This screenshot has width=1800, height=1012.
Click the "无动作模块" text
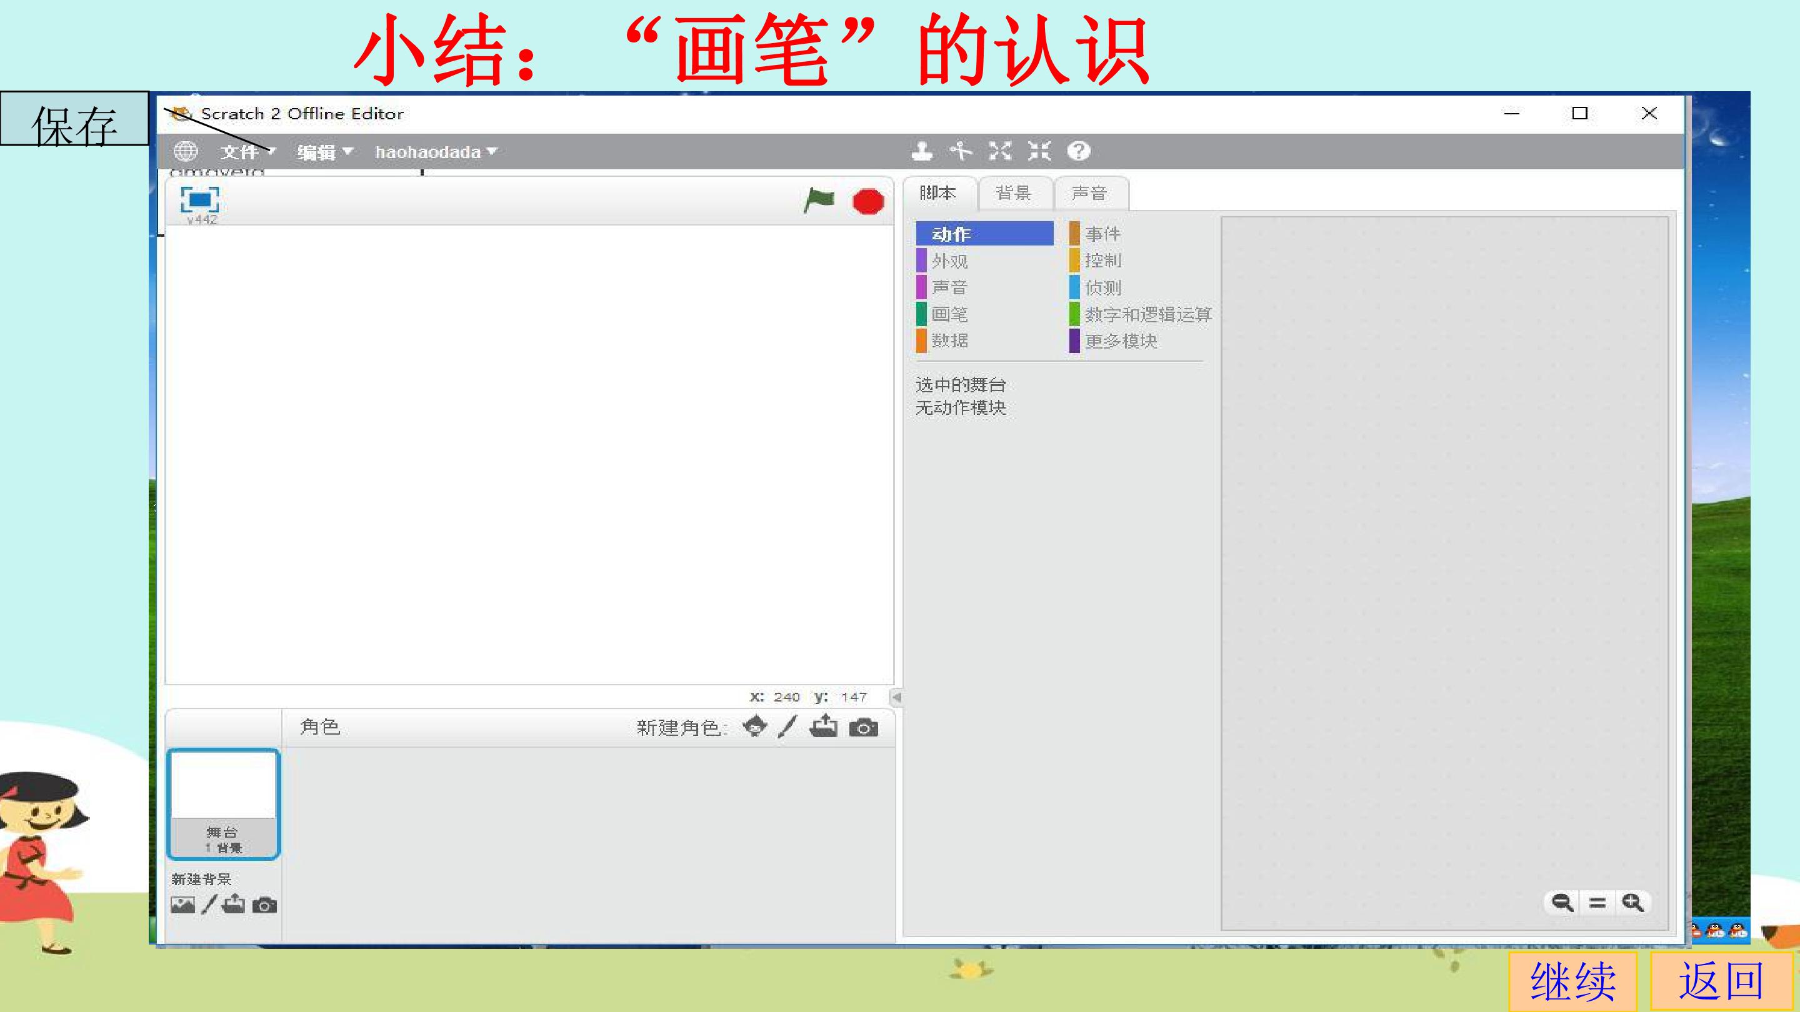[961, 407]
